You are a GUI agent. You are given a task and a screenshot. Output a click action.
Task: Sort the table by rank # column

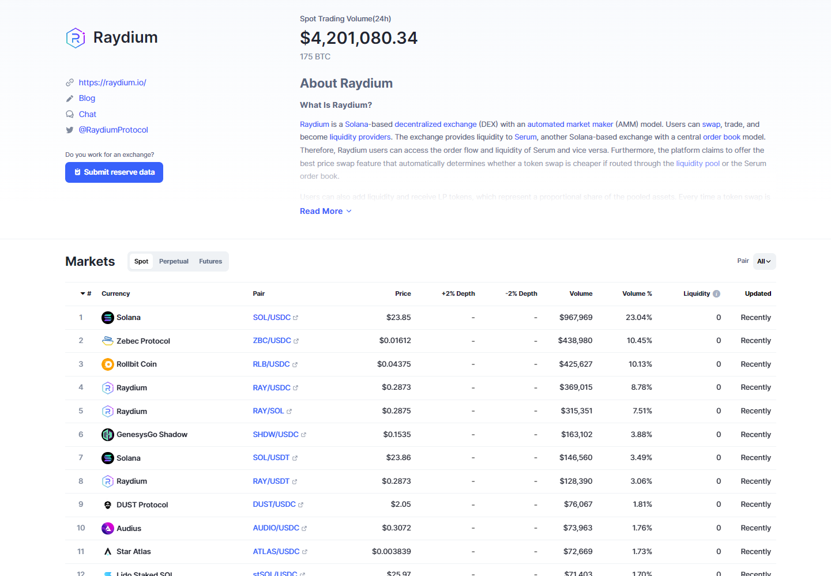click(x=86, y=294)
